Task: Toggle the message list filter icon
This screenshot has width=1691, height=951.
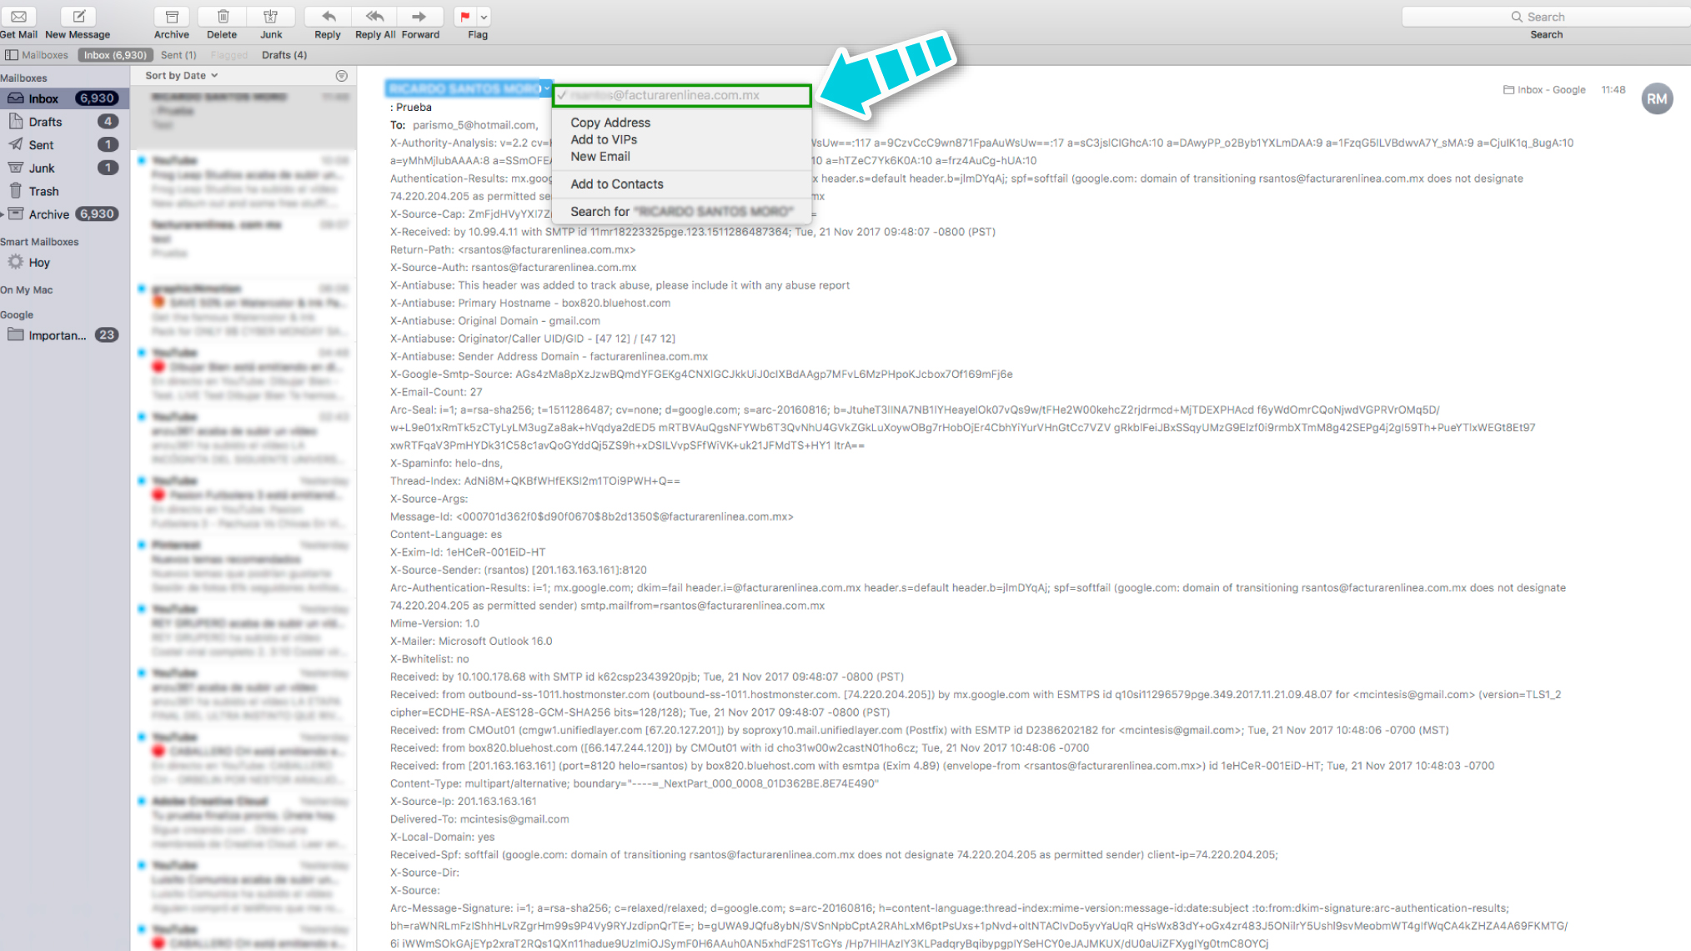Action: [x=341, y=76]
